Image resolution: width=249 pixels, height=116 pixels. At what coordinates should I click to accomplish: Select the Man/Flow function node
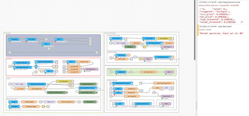pyautogui.click(x=136, y=43)
